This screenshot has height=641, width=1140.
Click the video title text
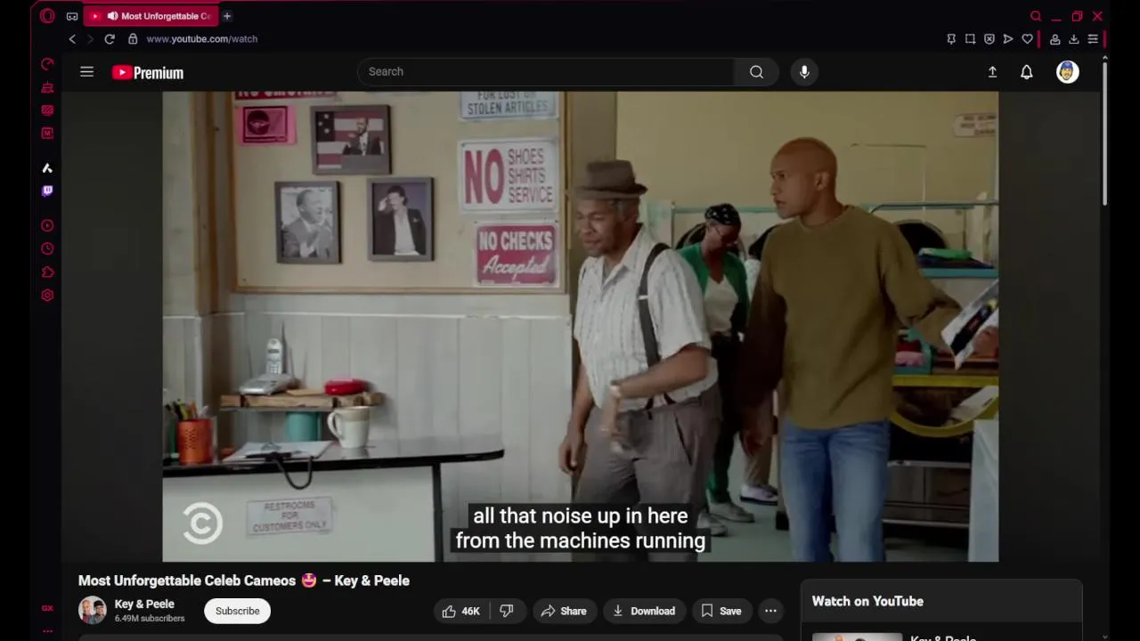pyautogui.click(x=244, y=580)
